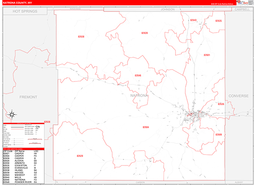The image size is (255, 185).
Task: Click ZIP label 82643 on the map
Action: 193,20
